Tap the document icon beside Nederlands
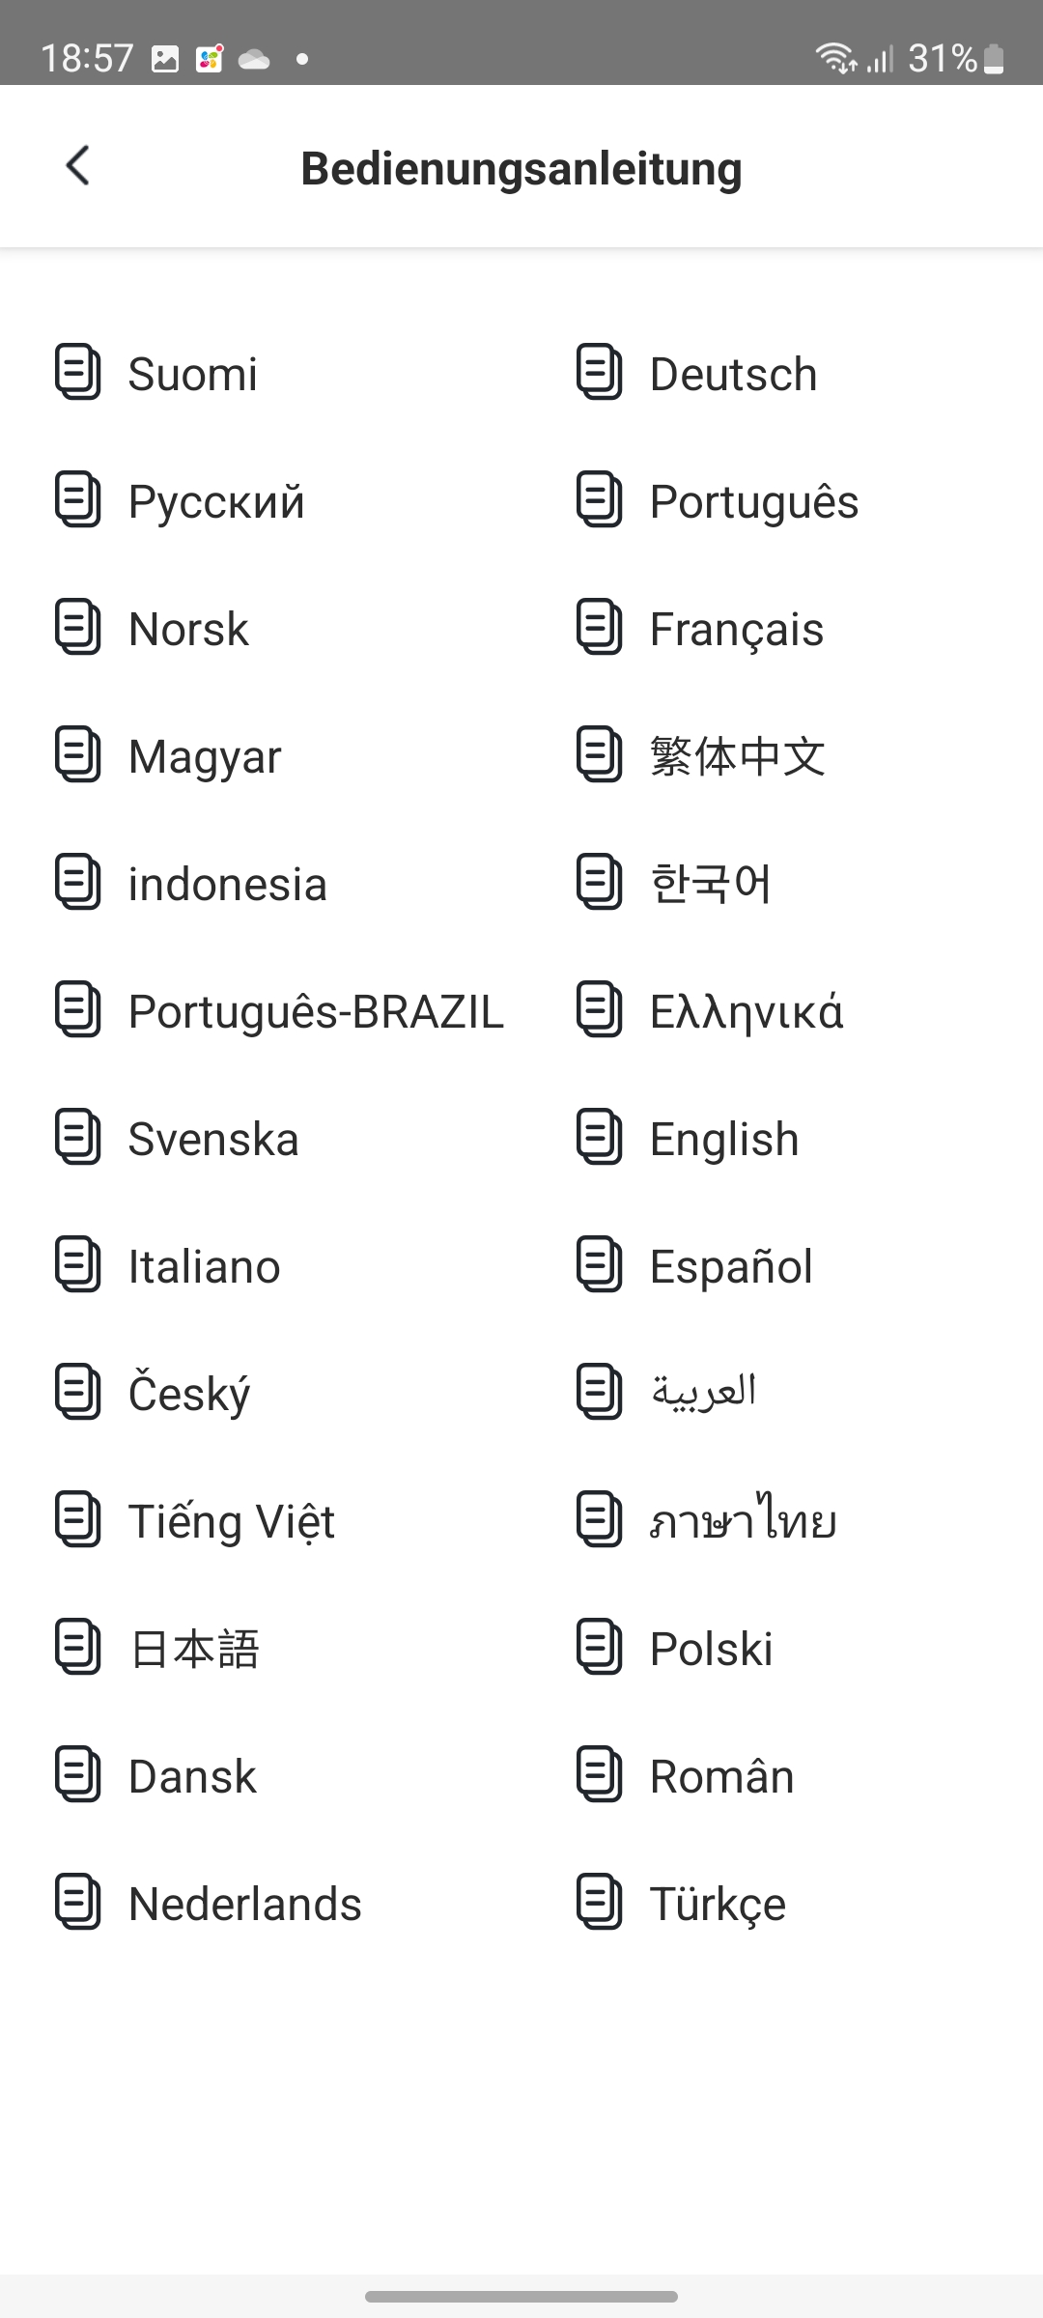The image size is (1043, 2318). pos(78,1902)
